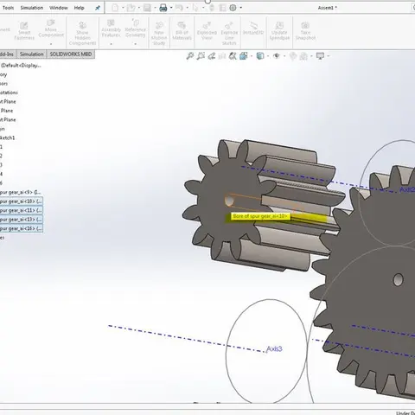The image size is (415, 415).
Task: Insert a Bill of Materials
Action: coord(182,31)
